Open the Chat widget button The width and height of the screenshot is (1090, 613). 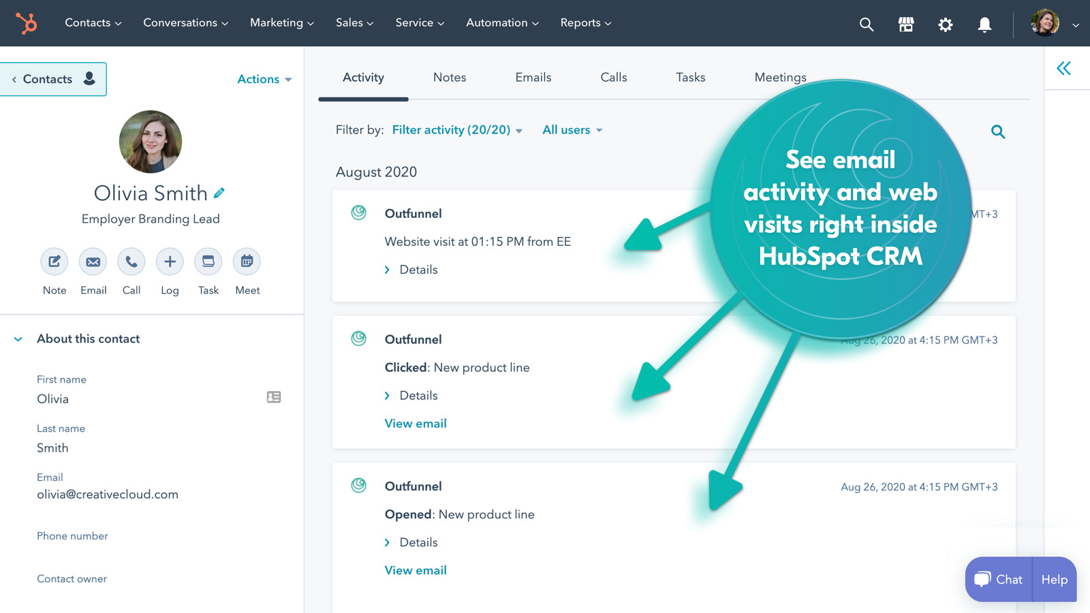coord(999,580)
